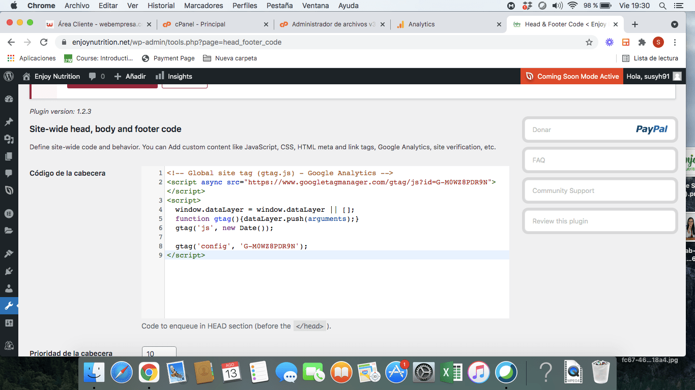This screenshot has width=695, height=390.
Task: Open Microsoft Excel from the Dock
Action: [x=451, y=373]
